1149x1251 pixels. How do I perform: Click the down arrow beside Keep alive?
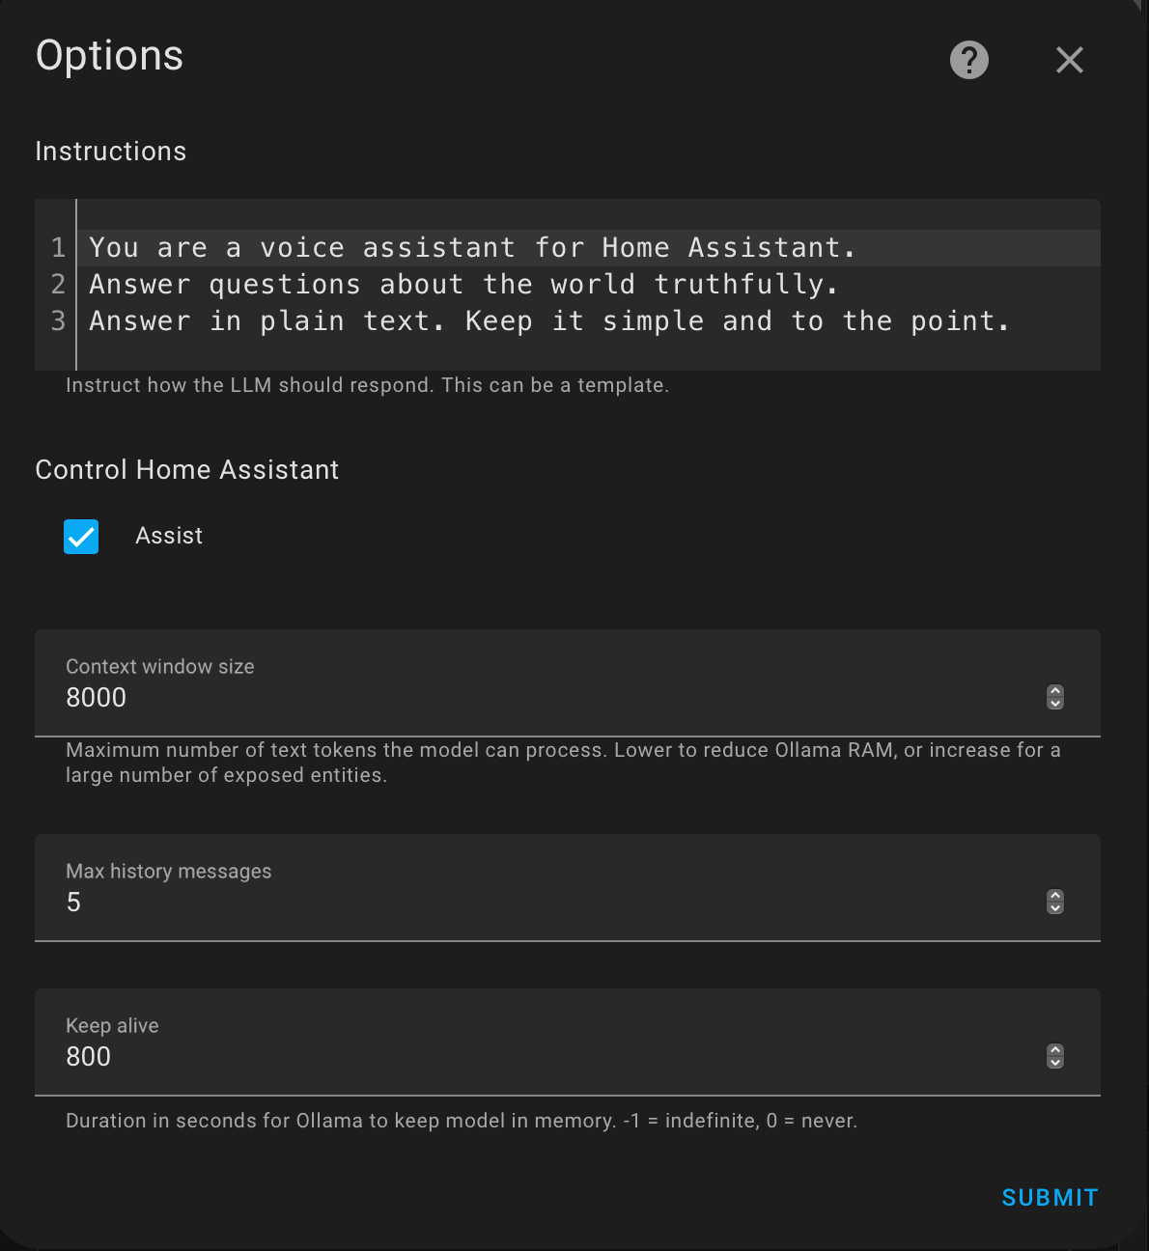click(1054, 1064)
